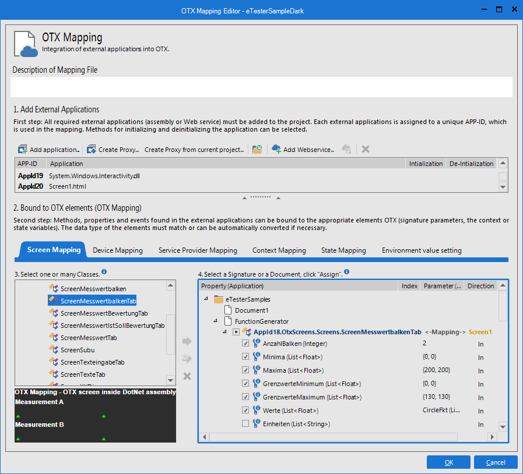Click the X icon below the assign arrows
The width and height of the screenshot is (523, 474).
[187, 375]
